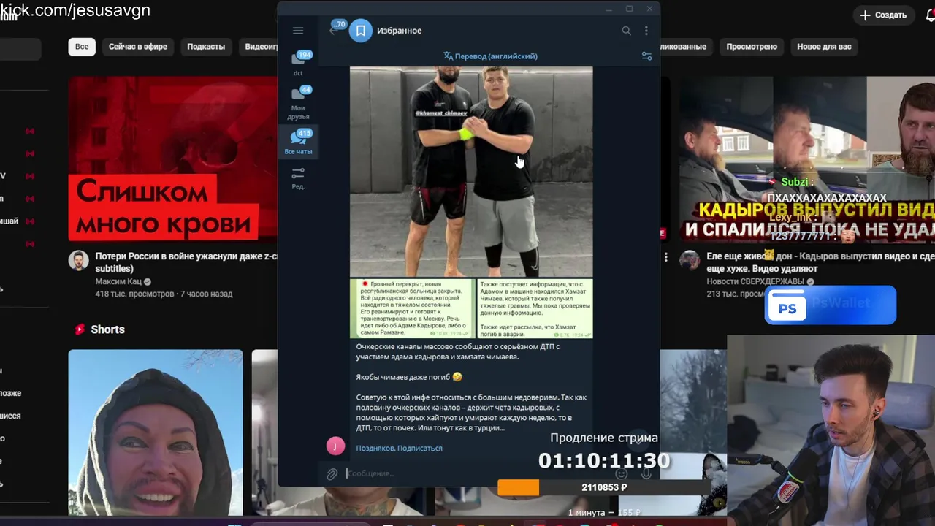Follow link Поздняков. Подписаться
This screenshot has height=526, width=935.
(399, 448)
